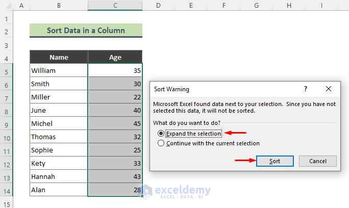
Task: Click the Age header cell
Action: pos(115,57)
